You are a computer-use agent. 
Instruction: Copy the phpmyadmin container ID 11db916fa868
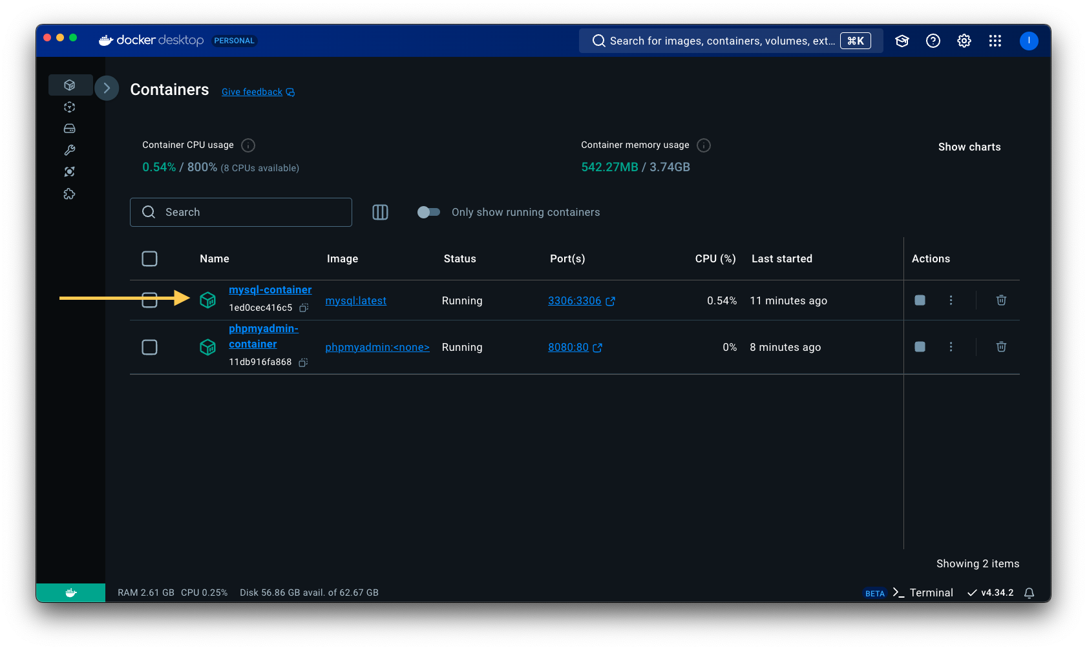click(x=303, y=362)
